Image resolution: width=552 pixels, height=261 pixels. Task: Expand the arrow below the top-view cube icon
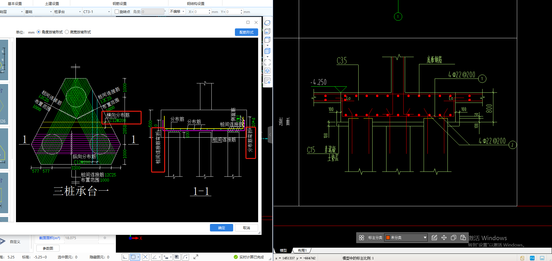(267, 45)
